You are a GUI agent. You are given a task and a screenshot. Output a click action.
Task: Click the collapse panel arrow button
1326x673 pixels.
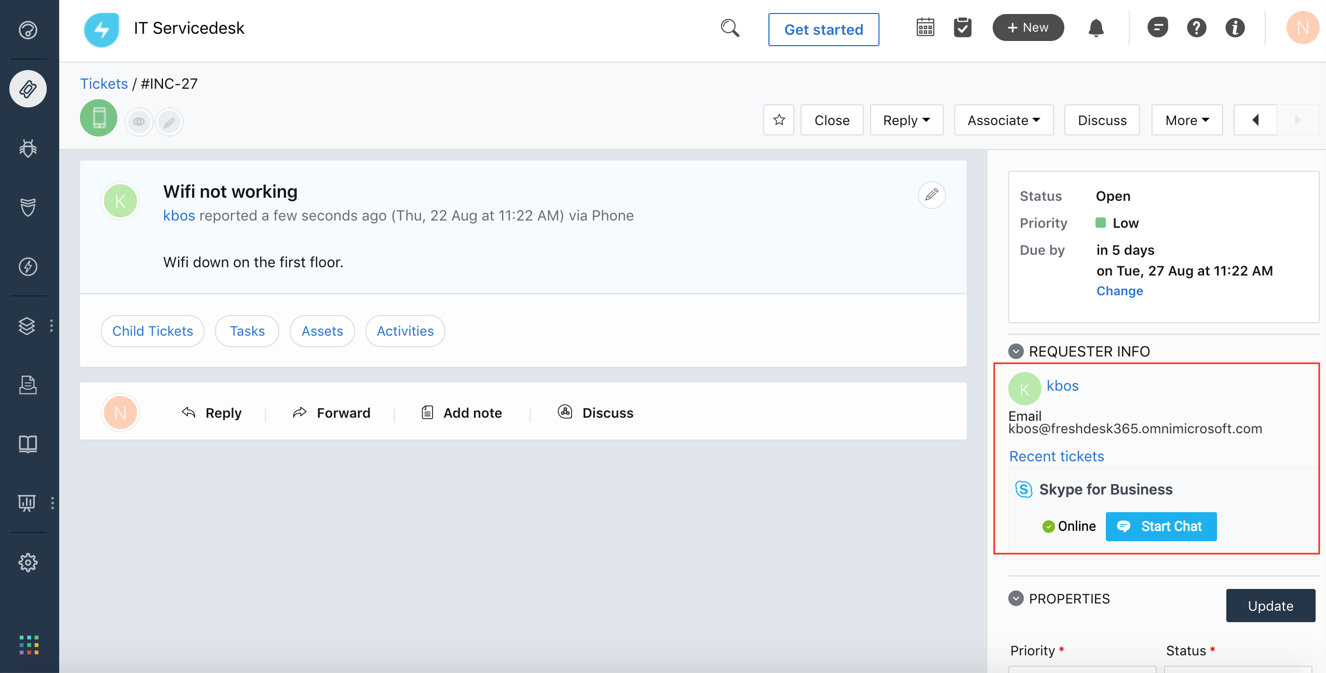coord(1256,119)
